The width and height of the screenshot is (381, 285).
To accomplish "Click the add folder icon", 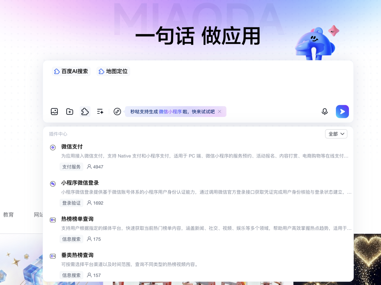I will click(70, 112).
